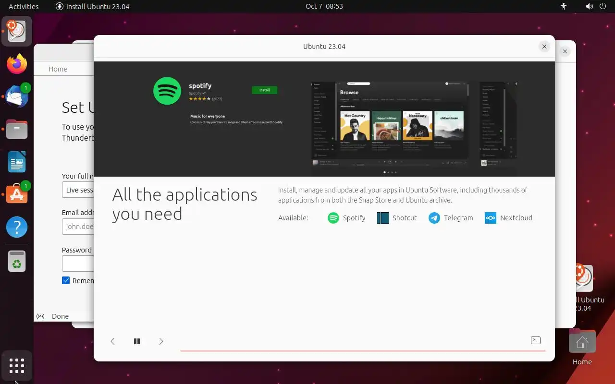The image size is (615, 384).
Task: Click the Password field in Thunderbird
Action: (x=78, y=264)
